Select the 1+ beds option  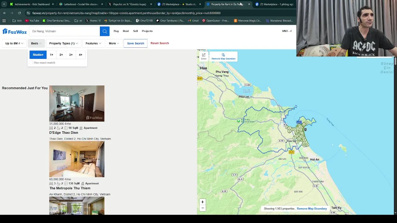pyautogui.click(x=51, y=55)
